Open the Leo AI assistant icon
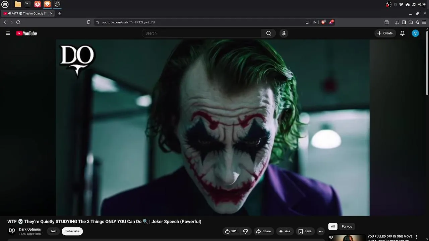429x241 pixels. point(417,22)
